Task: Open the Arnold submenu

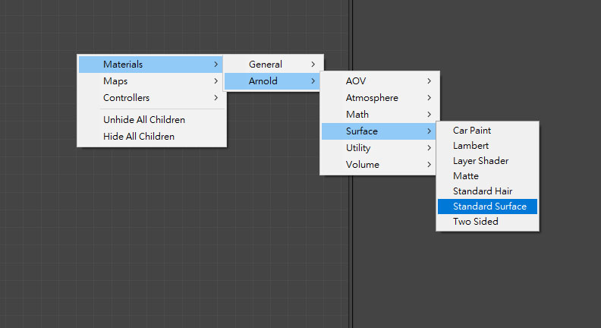Action: 263,81
